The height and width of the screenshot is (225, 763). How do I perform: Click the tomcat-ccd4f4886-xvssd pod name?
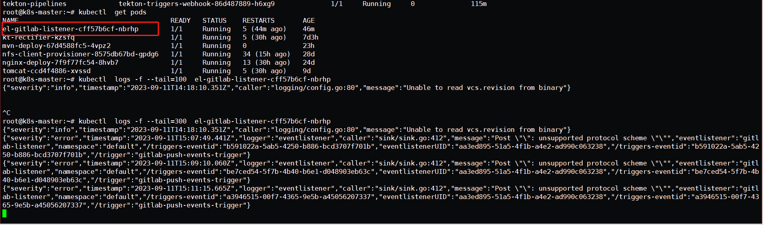click(x=46, y=71)
